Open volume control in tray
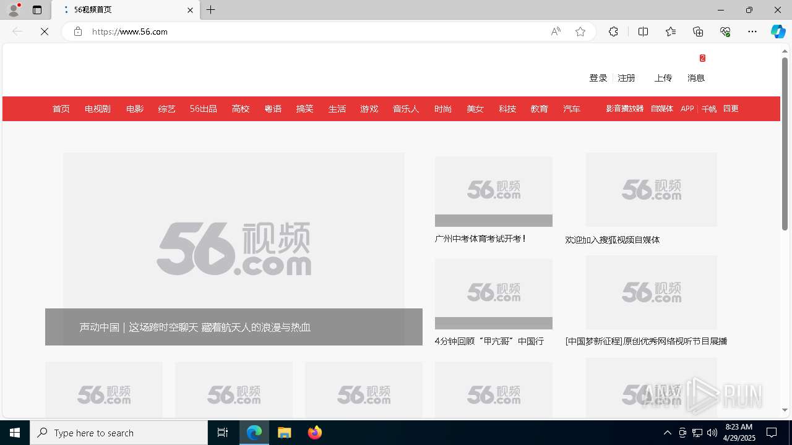 pyautogui.click(x=712, y=433)
